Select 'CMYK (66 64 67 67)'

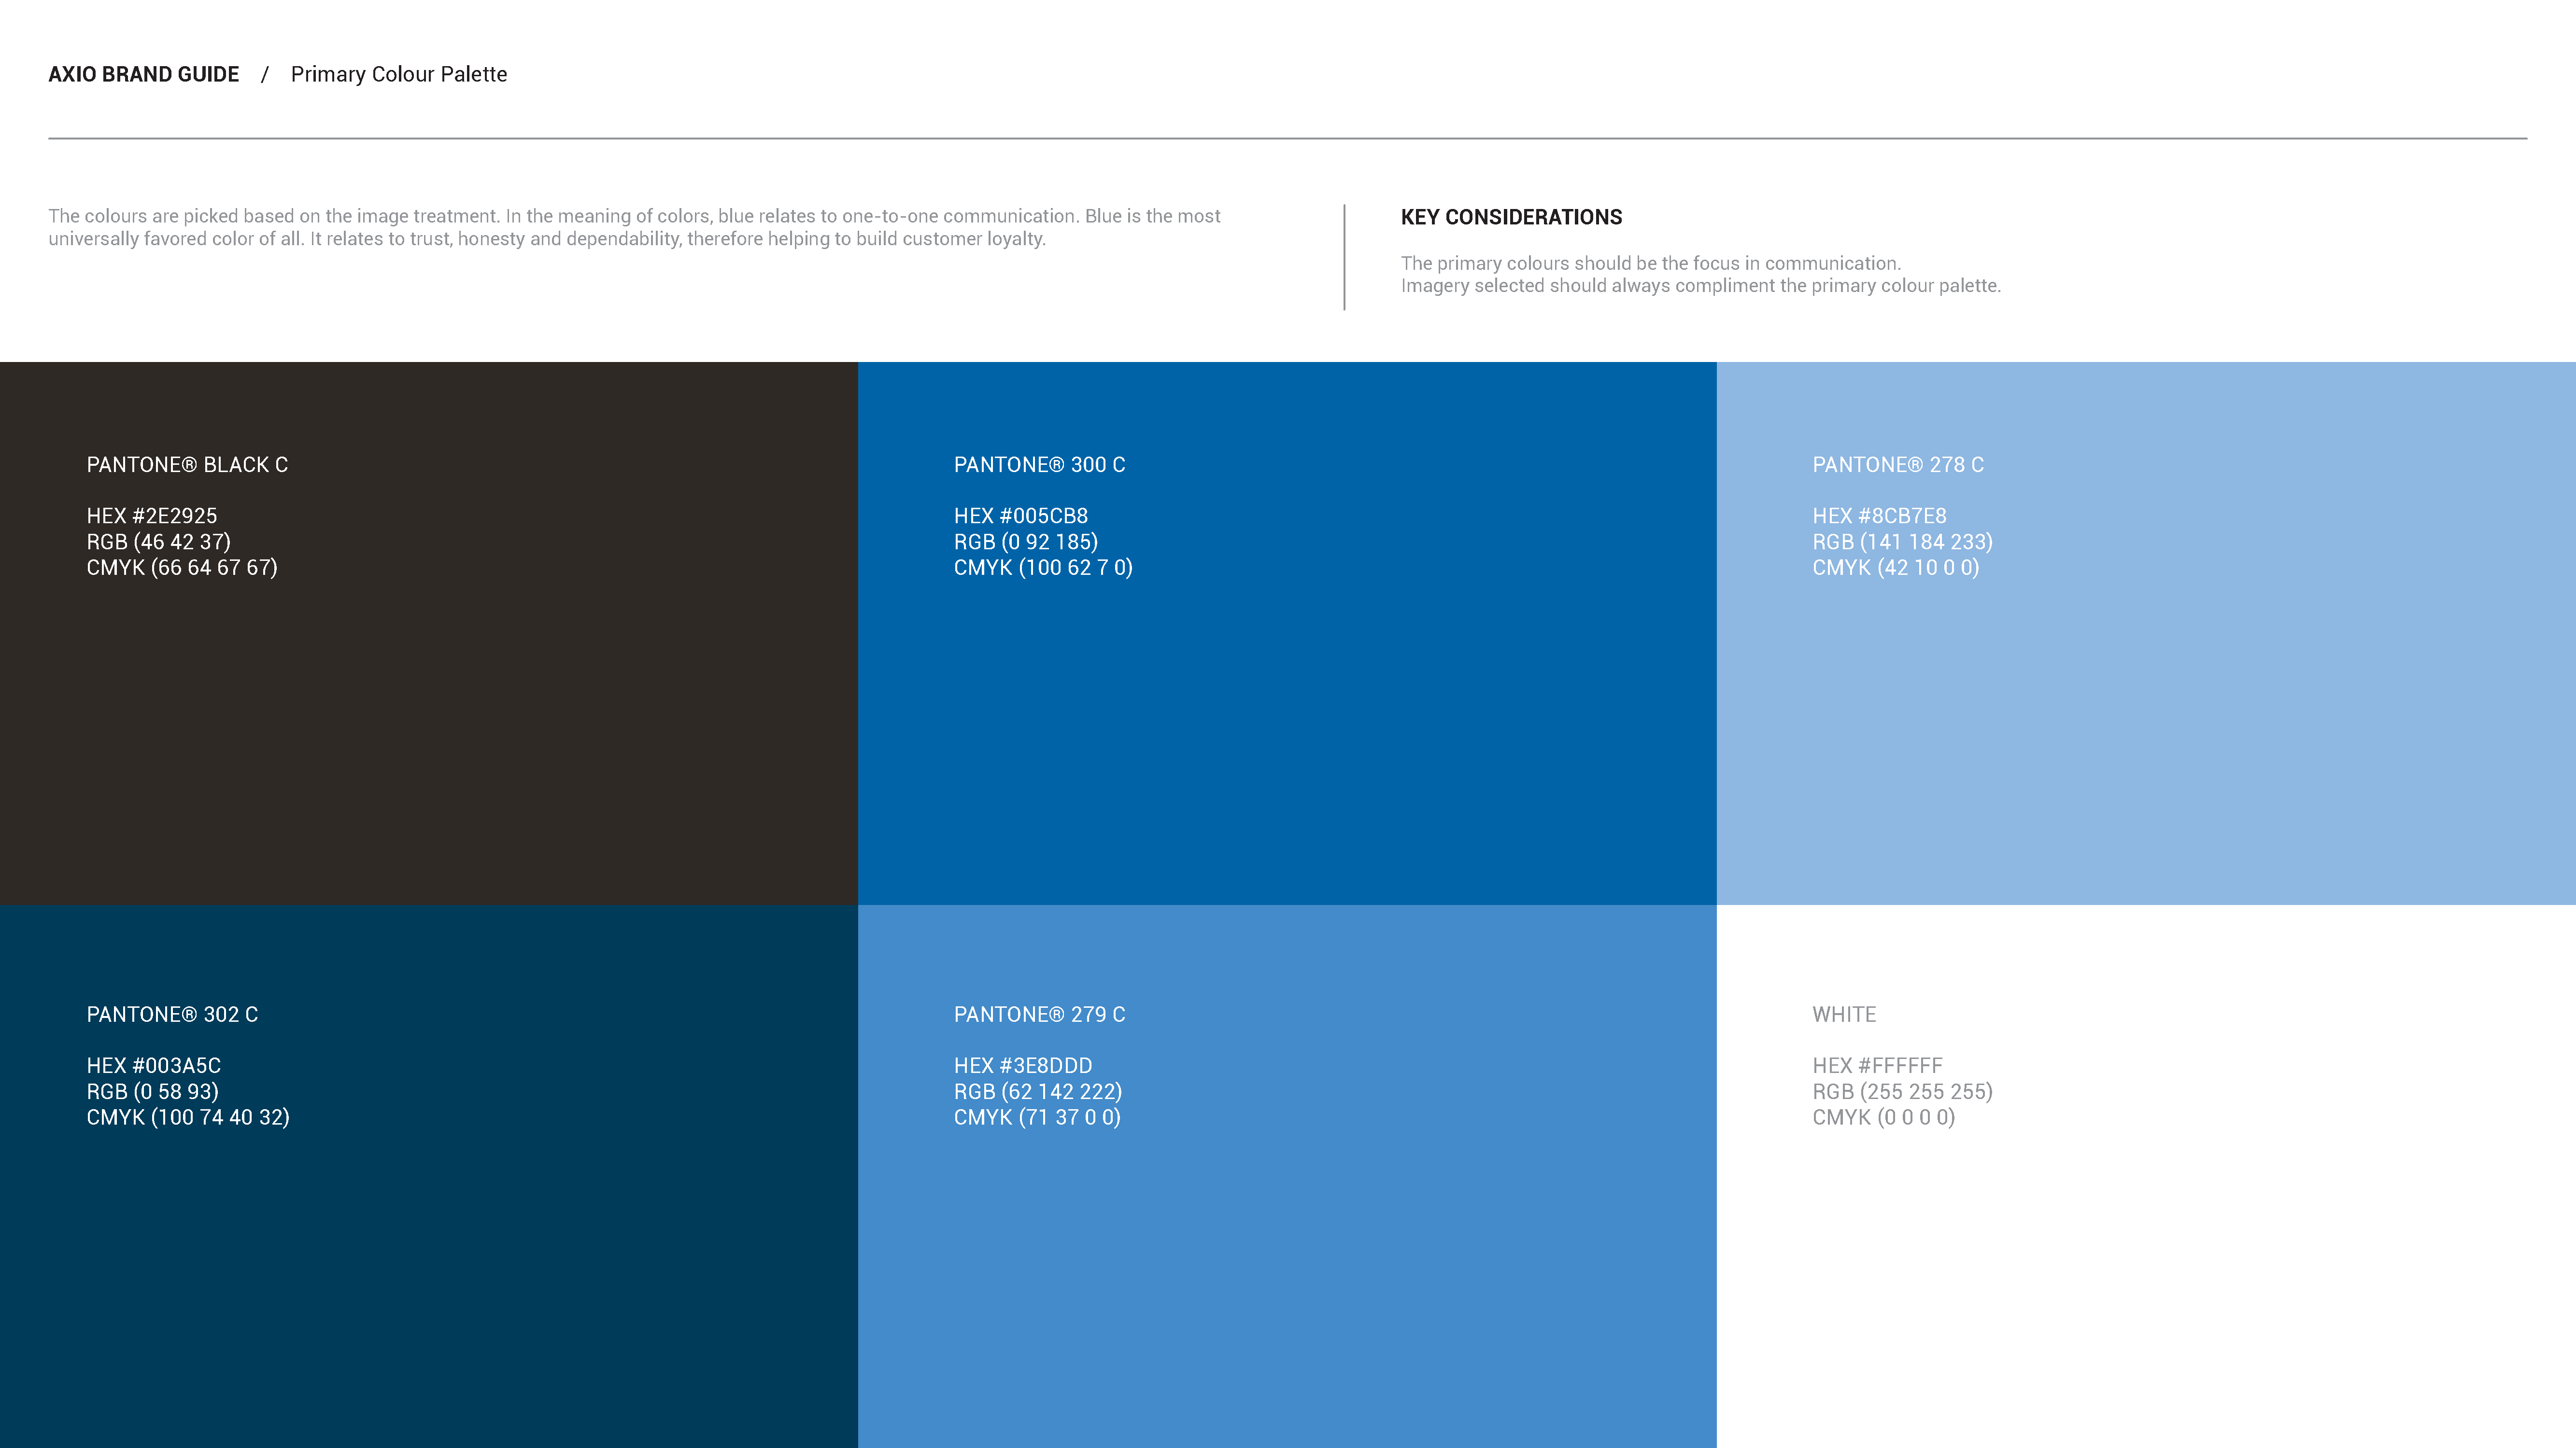click(x=182, y=568)
